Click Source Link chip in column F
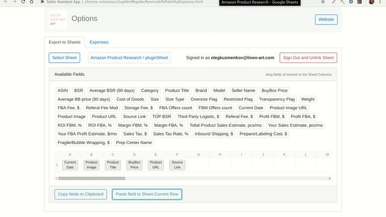The width and height of the screenshot is (386, 217). [177, 165]
